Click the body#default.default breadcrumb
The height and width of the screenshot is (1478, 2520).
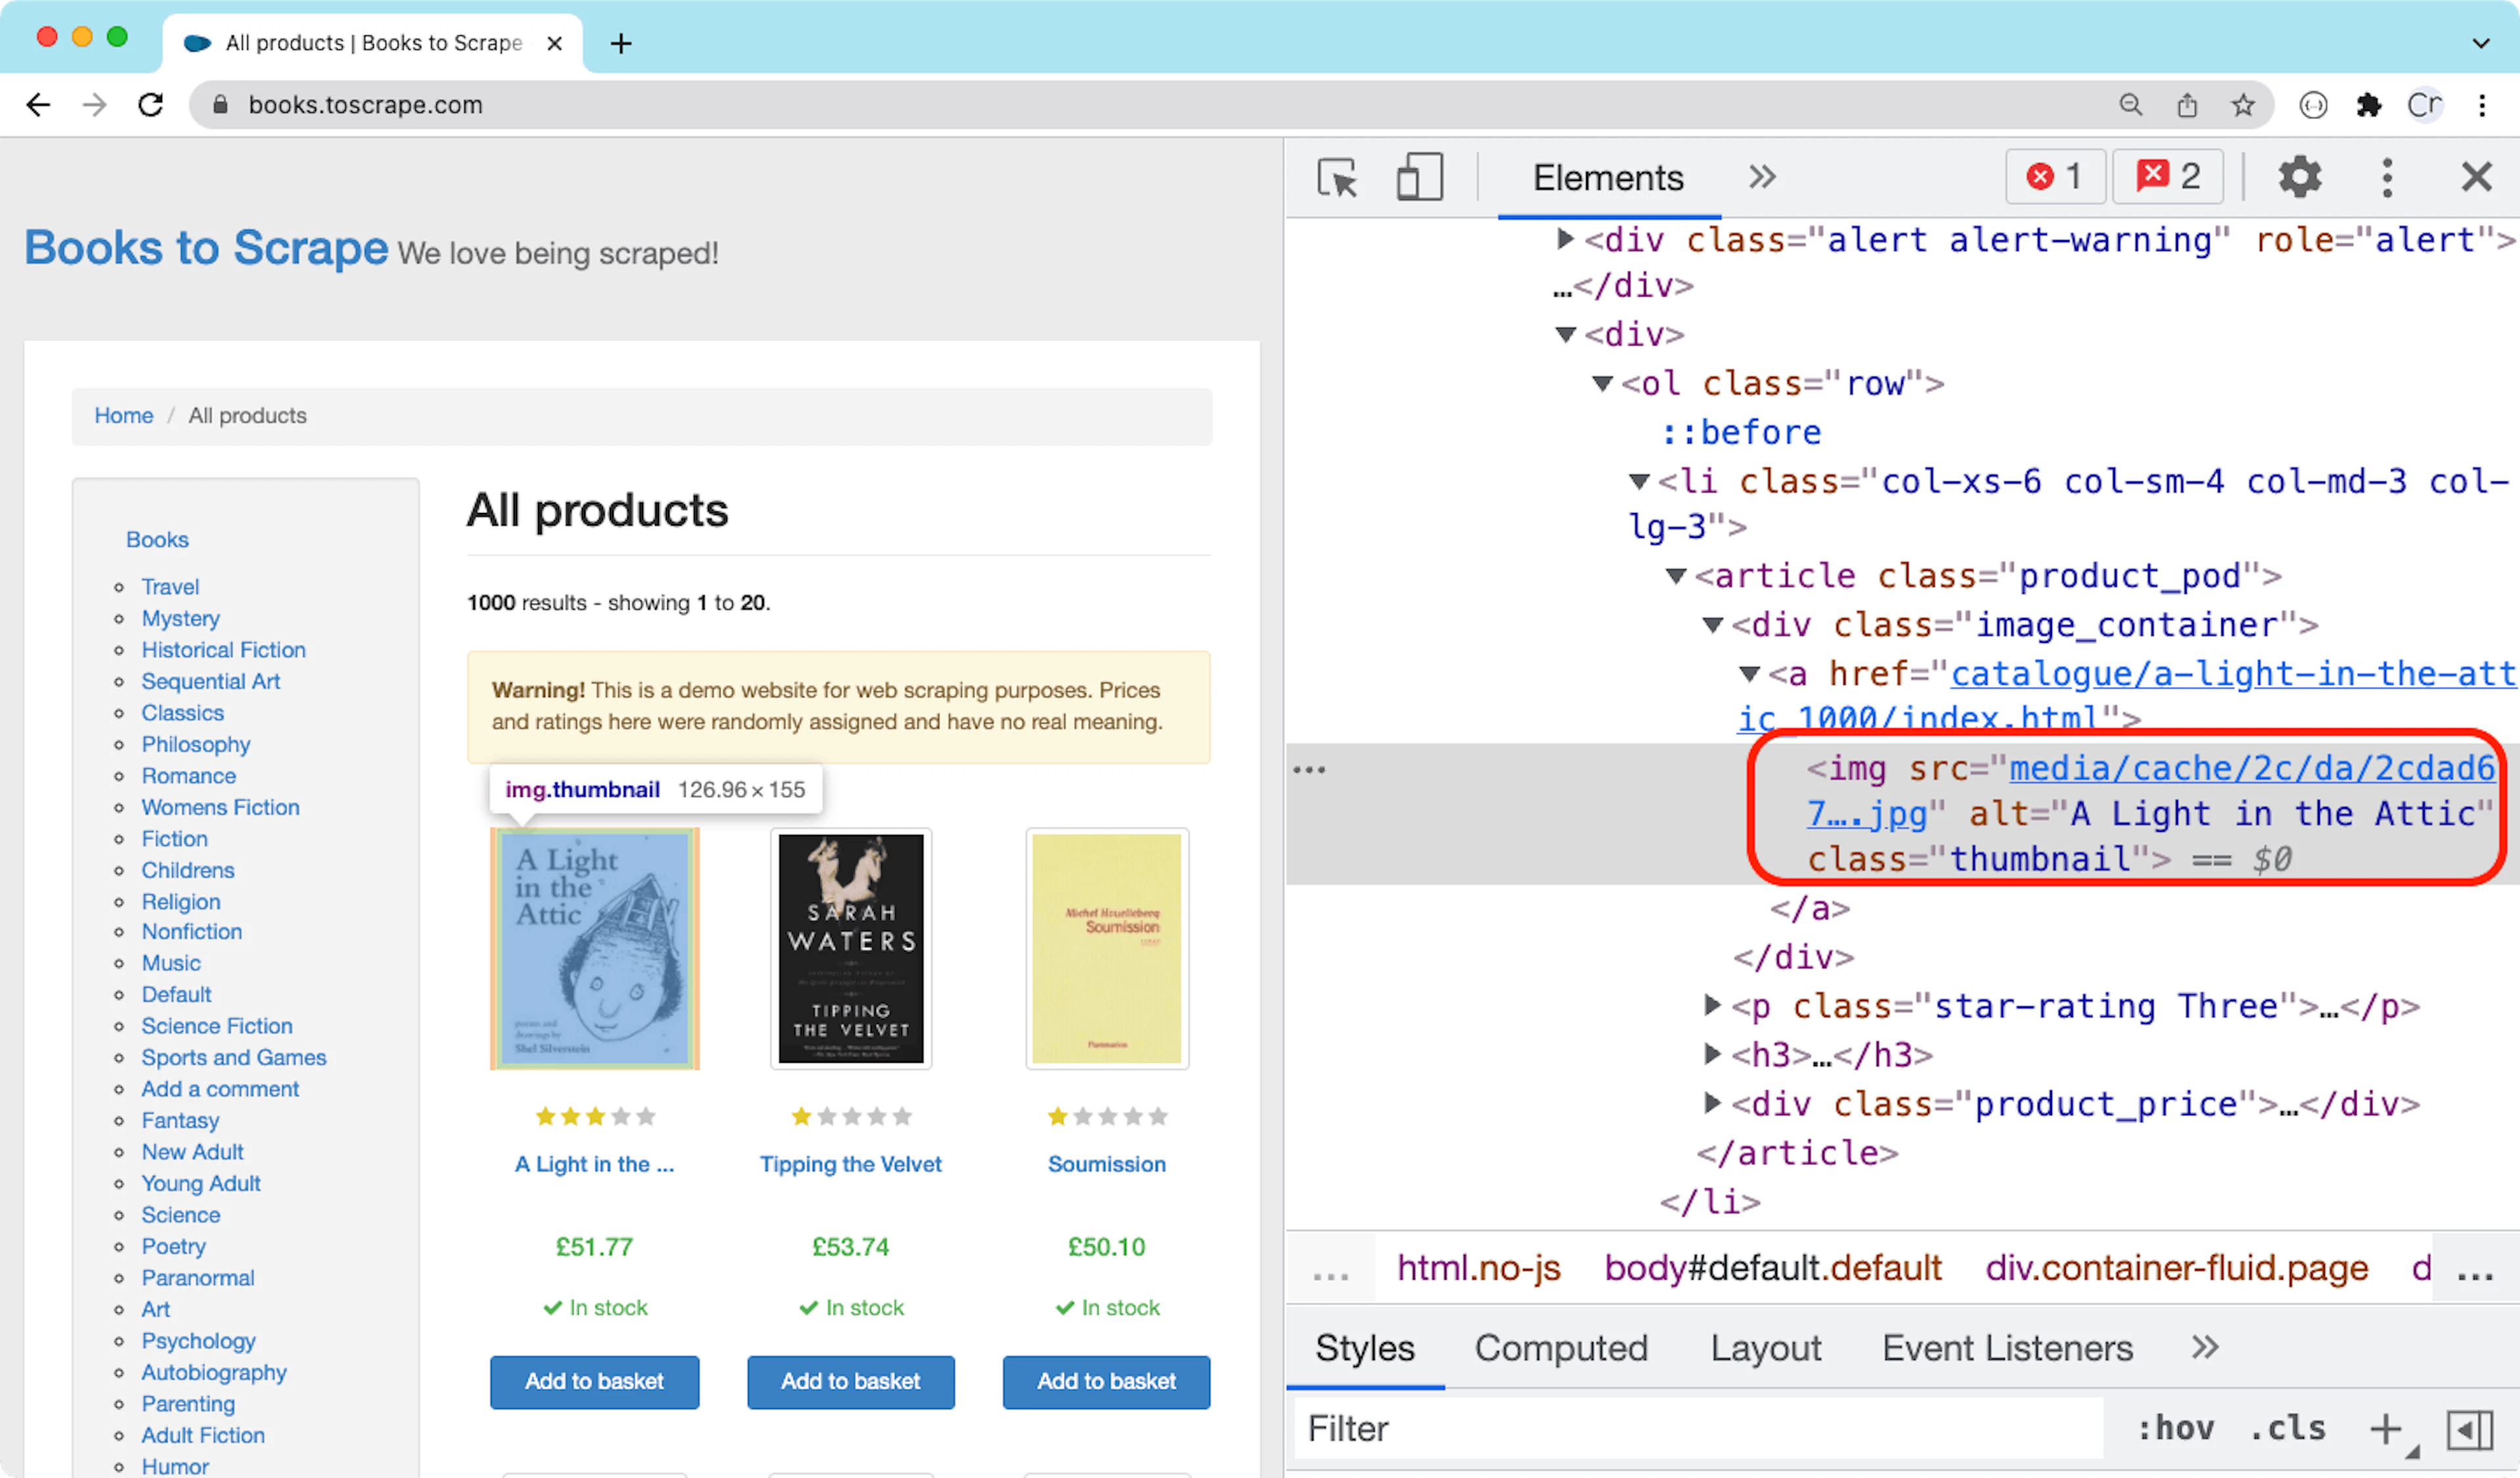click(1773, 1268)
